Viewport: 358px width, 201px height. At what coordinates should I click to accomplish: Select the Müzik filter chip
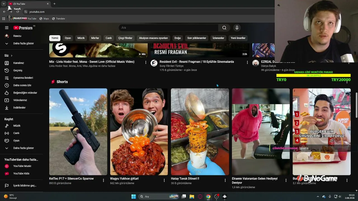coord(81,38)
